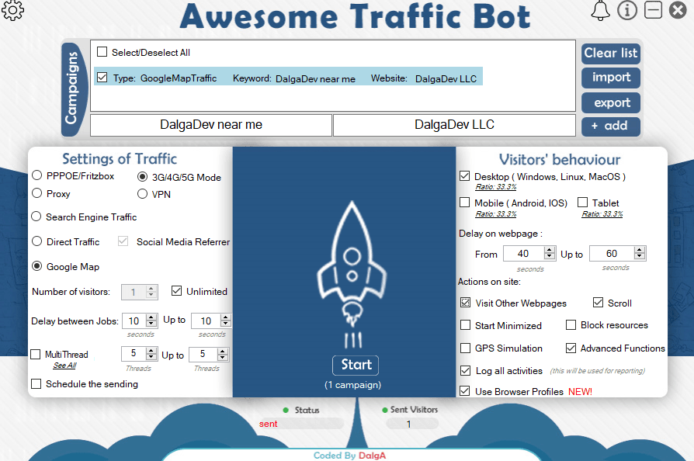Screen dimensions: 694x461
Task: Increase the webpage delay Up to value
Action: 639,250
